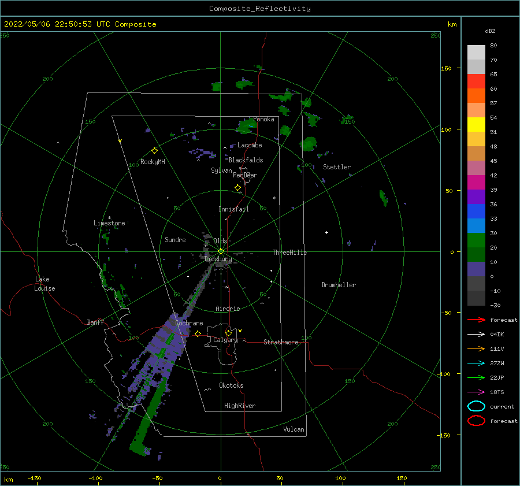
Task: Click the Strathmore city label
Action: [x=281, y=342]
